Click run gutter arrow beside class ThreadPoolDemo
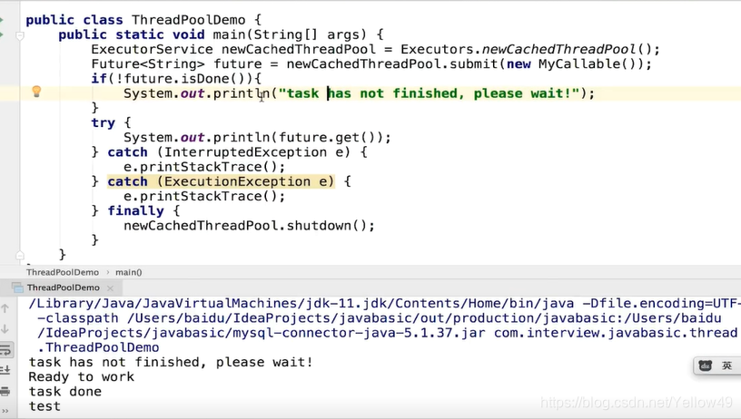The width and height of the screenshot is (741, 419). pos(2,20)
